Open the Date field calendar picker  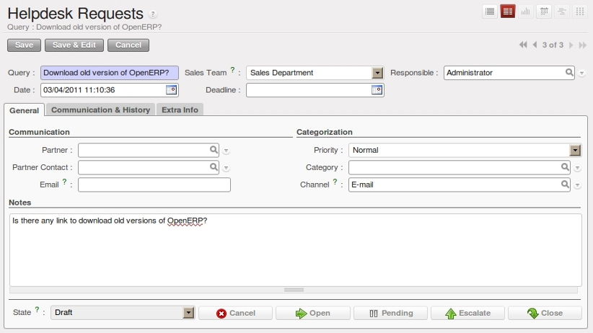point(171,90)
